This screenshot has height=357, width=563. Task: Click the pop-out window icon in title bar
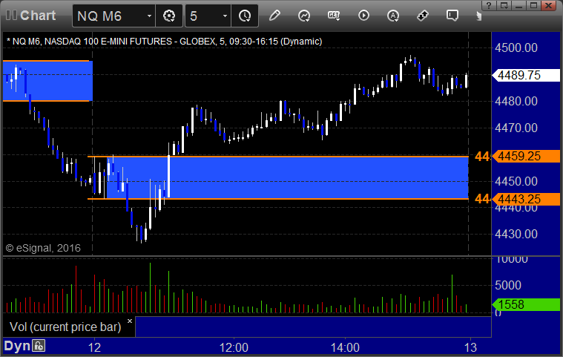504,5
